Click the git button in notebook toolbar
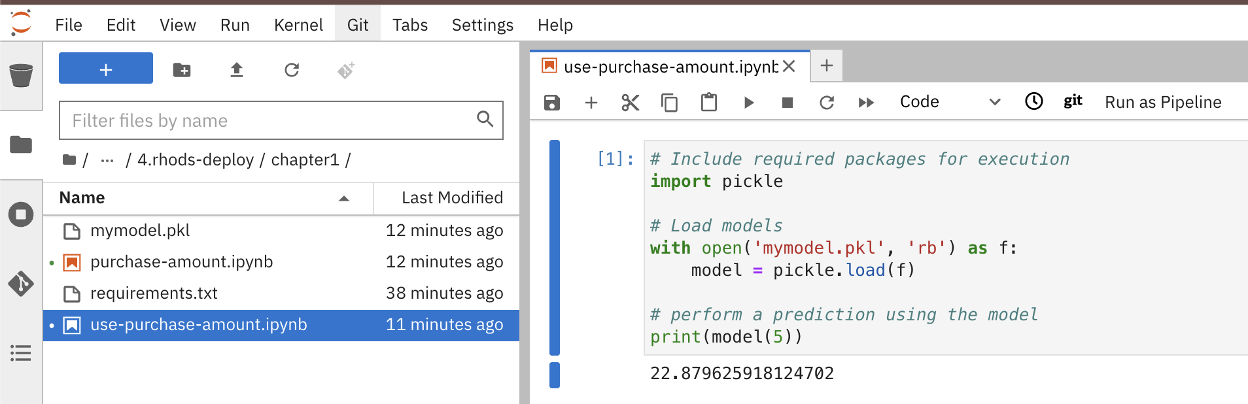This screenshot has height=404, width=1248. pos(1073,101)
